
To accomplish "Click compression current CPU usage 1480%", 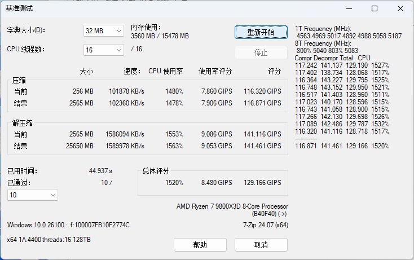I will 174,91.
